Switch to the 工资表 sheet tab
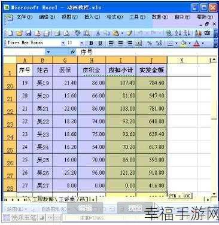 point(68,199)
